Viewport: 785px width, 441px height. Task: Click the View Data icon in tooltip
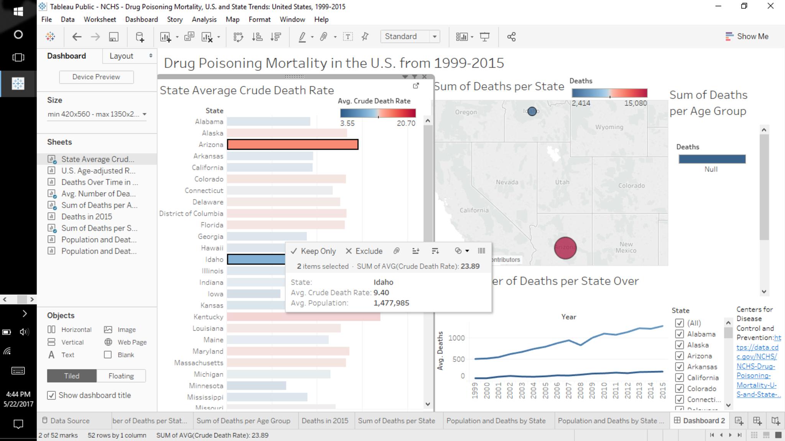481,251
